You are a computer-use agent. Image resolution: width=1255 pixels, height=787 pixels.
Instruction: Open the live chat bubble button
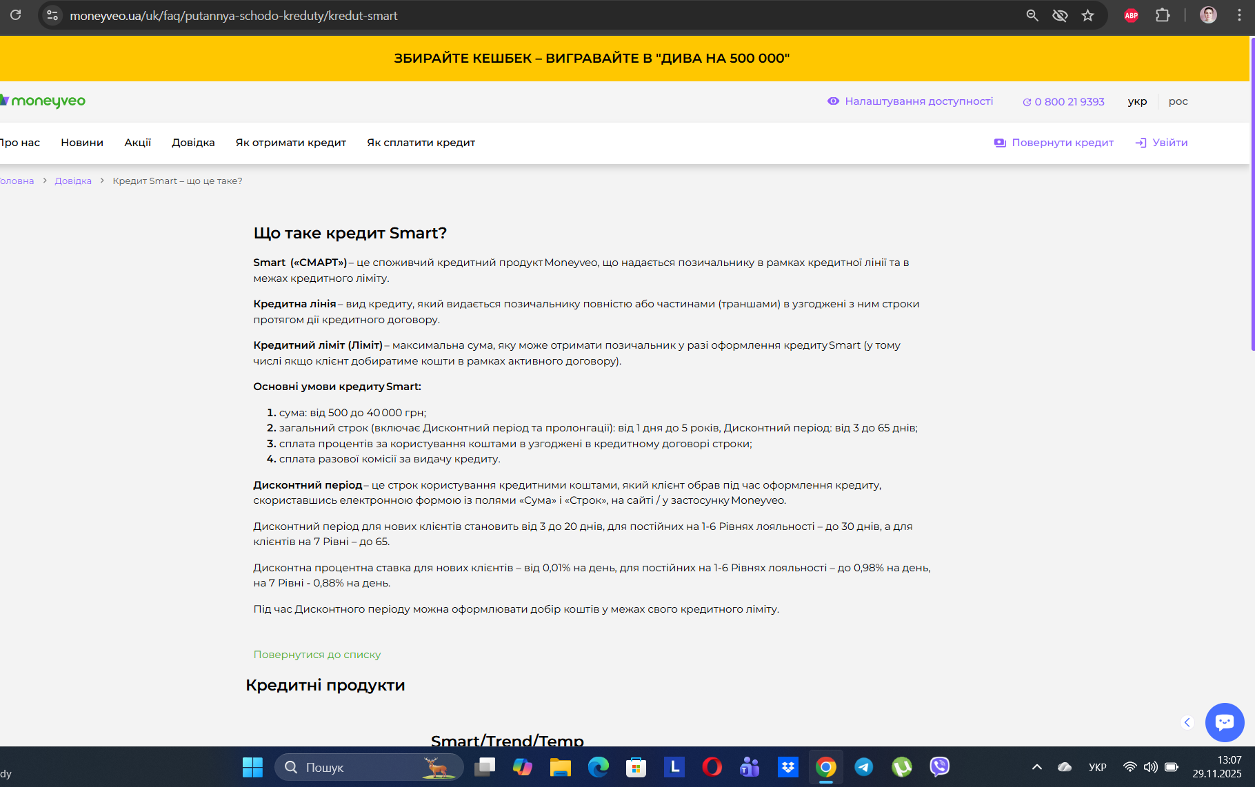pyautogui.click(x=1225, y=722)
